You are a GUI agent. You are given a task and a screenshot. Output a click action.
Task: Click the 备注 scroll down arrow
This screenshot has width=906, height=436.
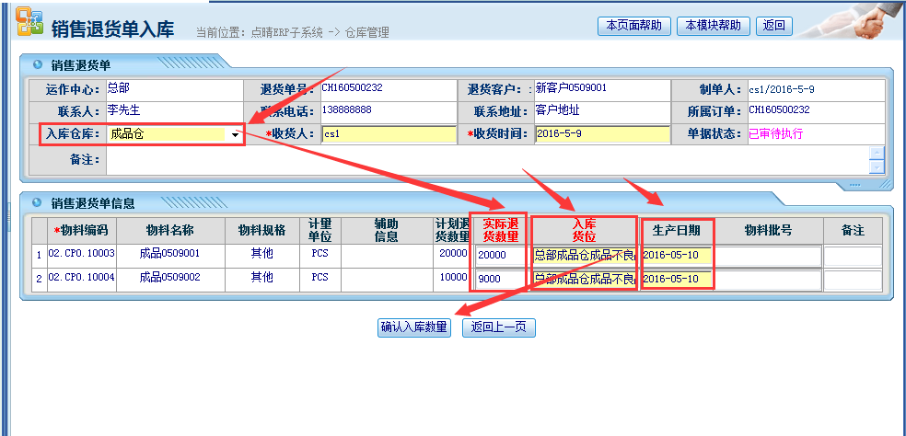click(x=877, y=166)
